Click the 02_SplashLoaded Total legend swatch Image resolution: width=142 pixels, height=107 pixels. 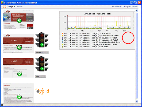63,36
